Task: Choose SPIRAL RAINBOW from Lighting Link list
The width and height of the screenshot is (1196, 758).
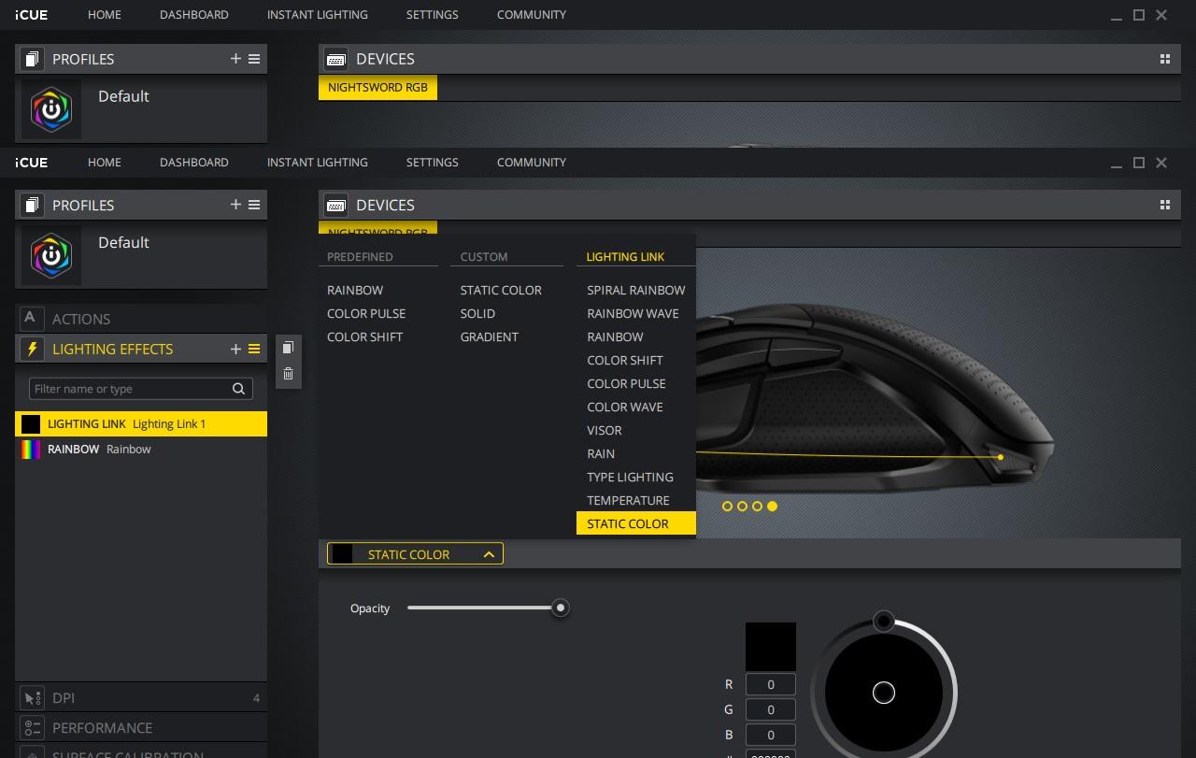Action: click(x=635, y=290)
